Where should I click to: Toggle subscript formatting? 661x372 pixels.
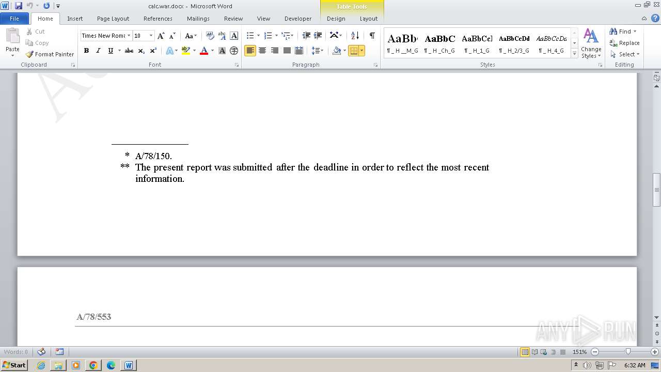coord(141,51)
